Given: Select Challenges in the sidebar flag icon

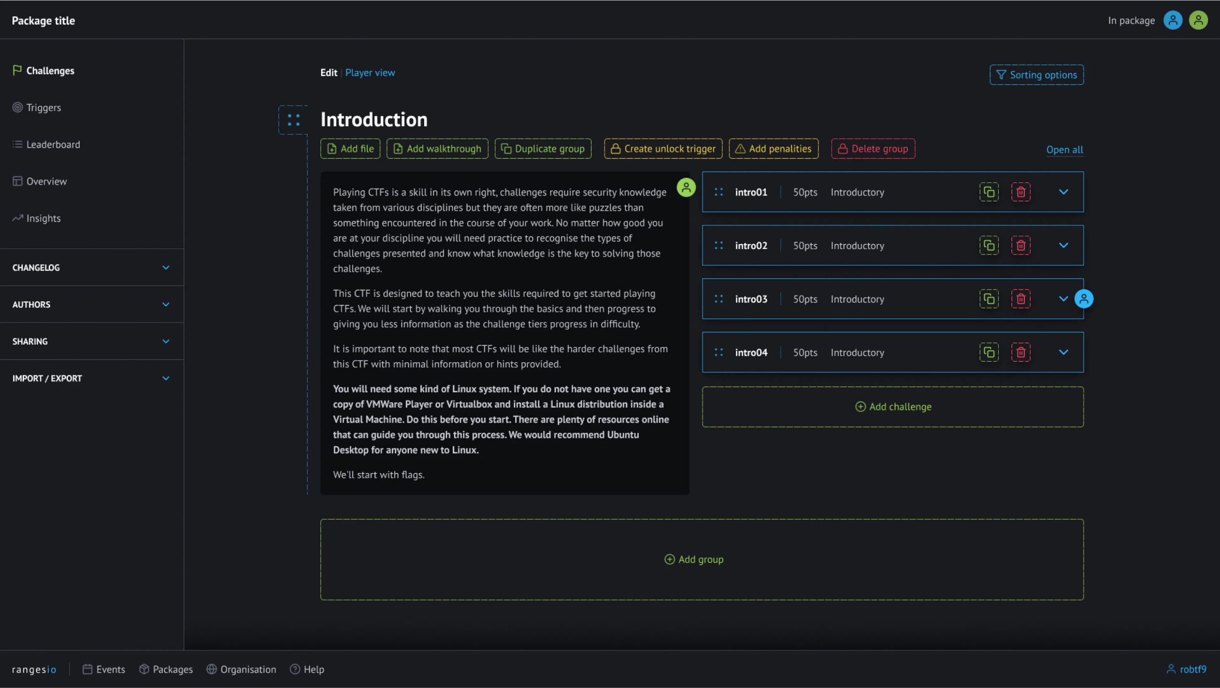Looking at the screenshot, I should 17,71.
